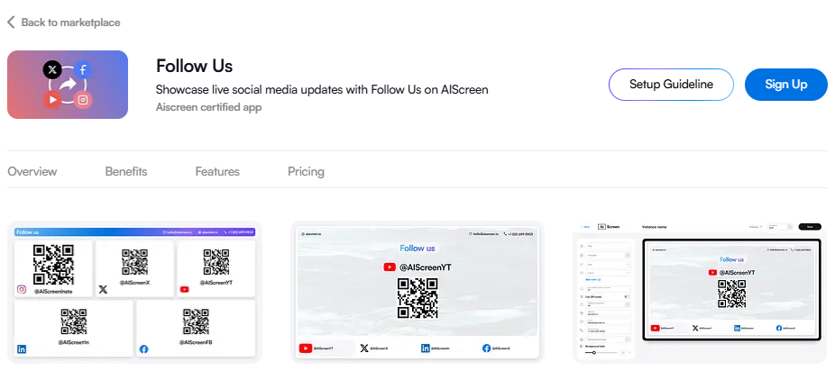Go to the Features tab
Screen dimensions: 835x380
tap(217, 172)
